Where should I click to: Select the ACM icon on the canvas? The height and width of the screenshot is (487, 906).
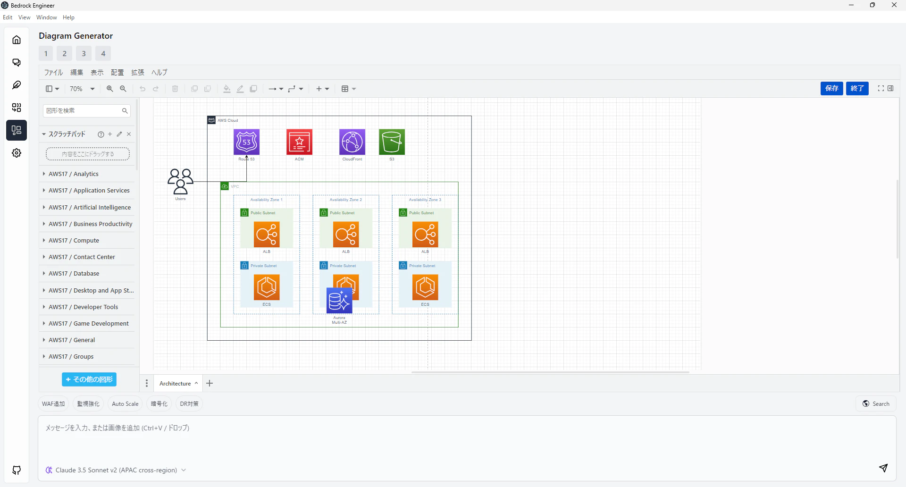pyautogui.click(x=299, y=142)
